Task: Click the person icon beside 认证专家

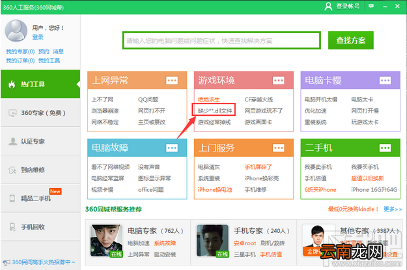Action: tap(12, 141)
